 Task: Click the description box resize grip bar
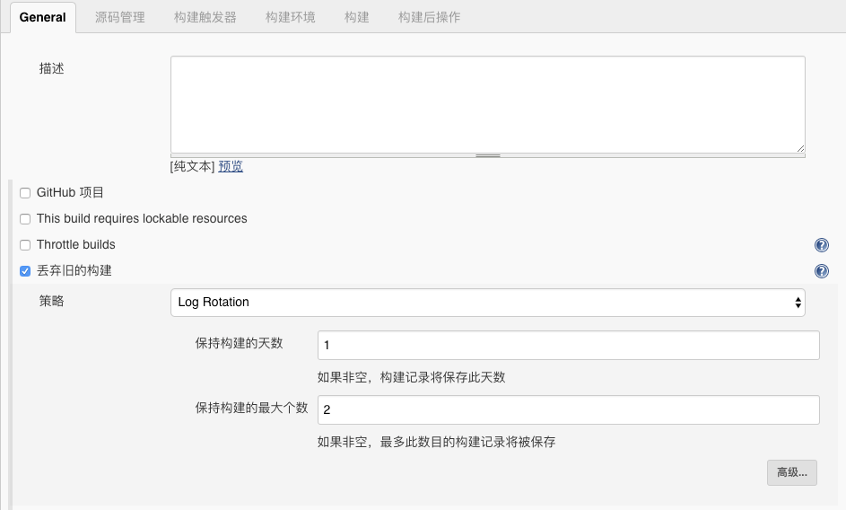488,155
